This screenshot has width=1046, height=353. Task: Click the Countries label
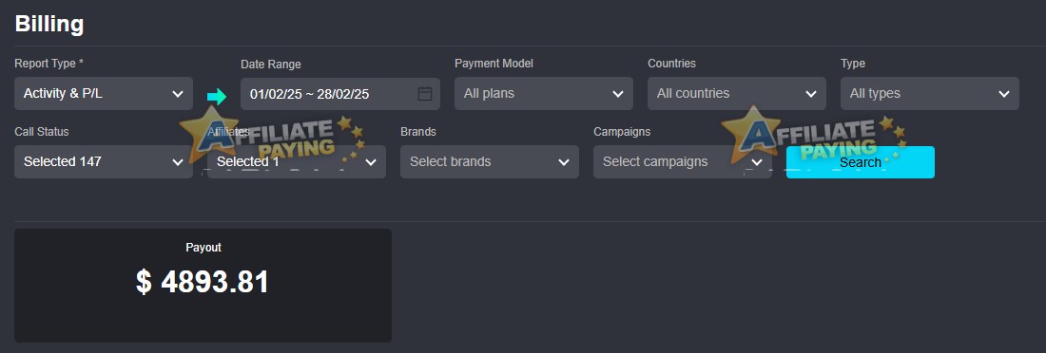point(671,64)
